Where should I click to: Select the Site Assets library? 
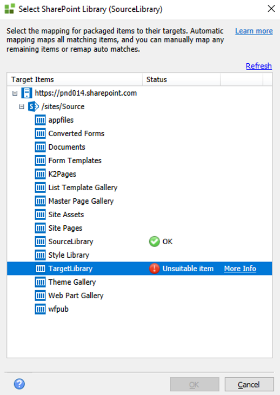tap(66, 215)
